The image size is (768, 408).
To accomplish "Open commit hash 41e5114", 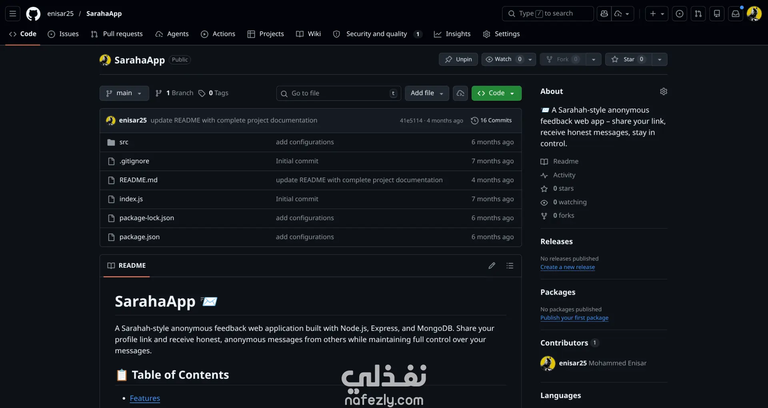I will pyautogui.click(x=411, y=121).
